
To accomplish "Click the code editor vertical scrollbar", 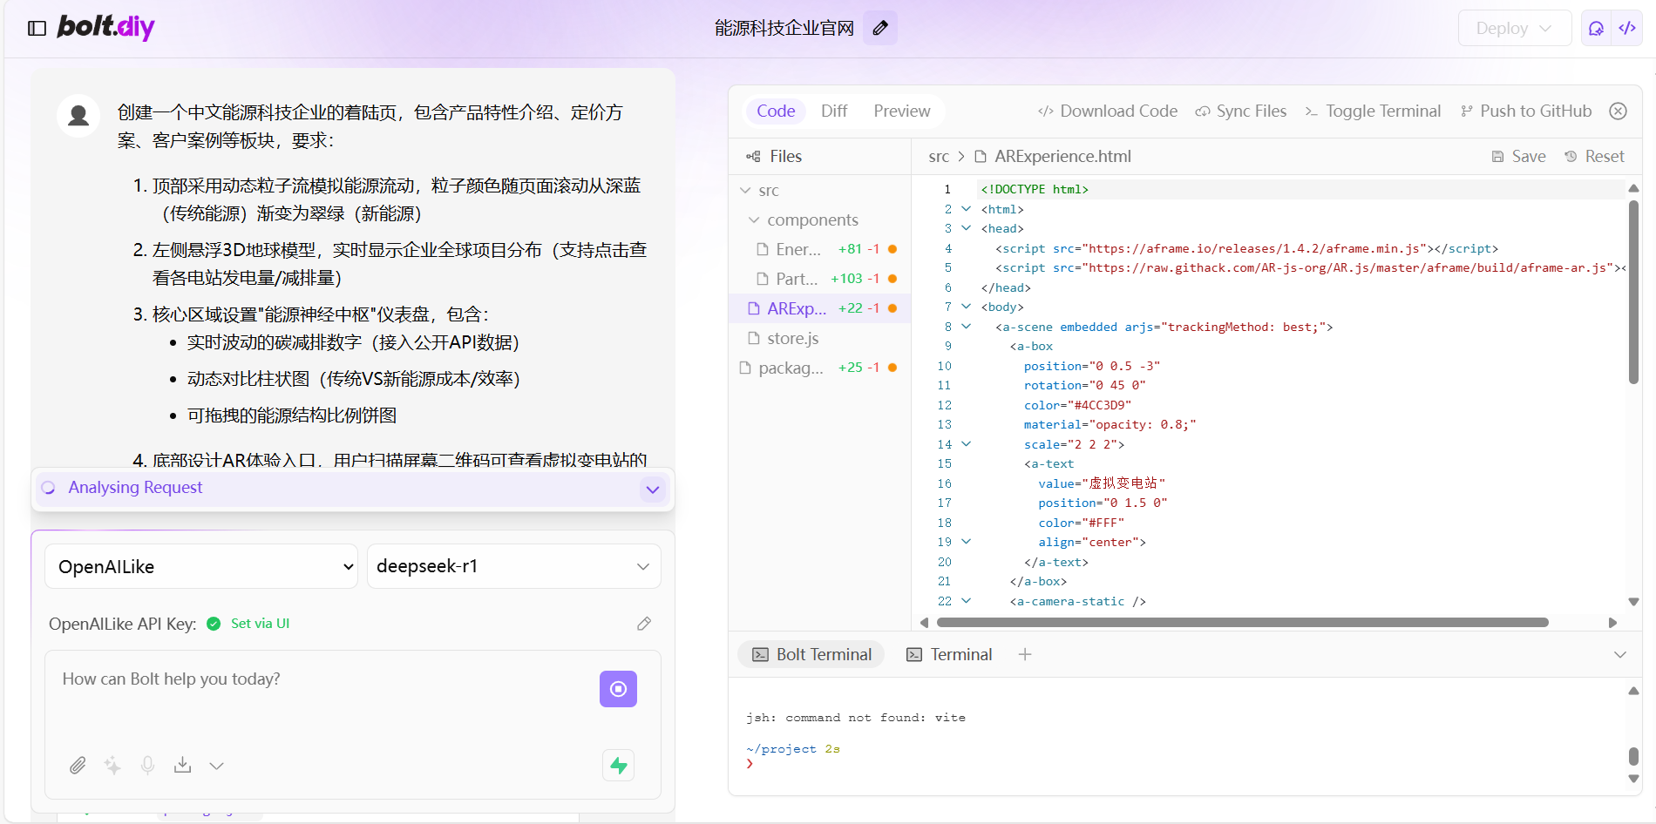I will point(1633,292).
